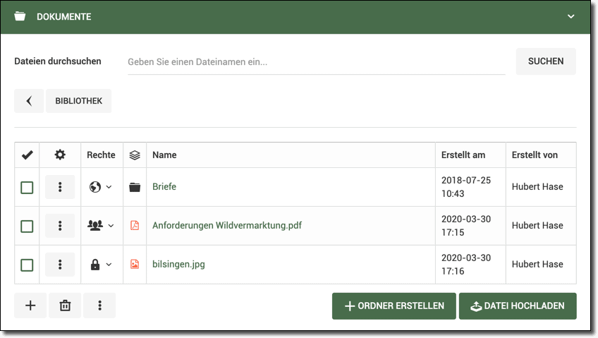This screenshot has width=598, height=338.
Task: Click the Datei hochladen button
Action: 517,306
